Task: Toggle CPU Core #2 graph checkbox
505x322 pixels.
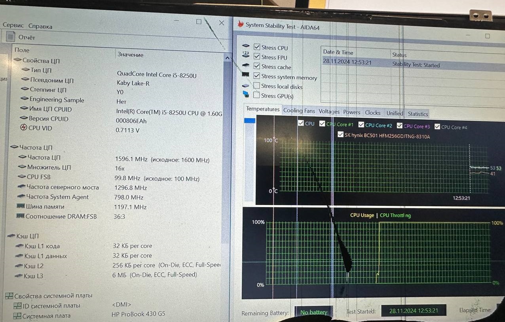Action: point(361,125)
